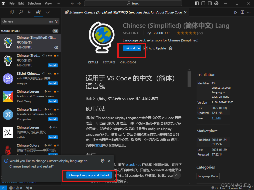Click the Language Packs category tag

click(x=208, y=176)
